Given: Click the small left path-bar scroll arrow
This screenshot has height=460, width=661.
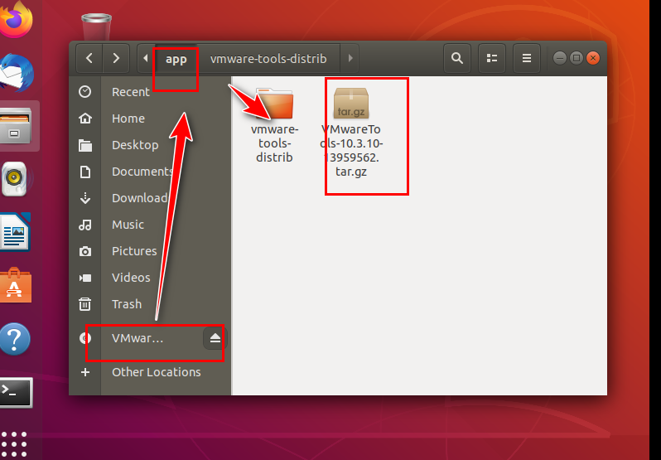Looking at the screenshot, I should point(146,58).
